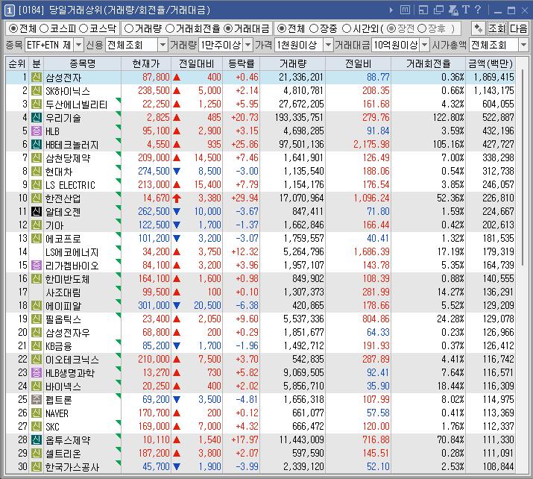Click the window layout icon left of the overlapping-windows icon
This screenshot has height=479, width=533.
(x=423, y=10)
